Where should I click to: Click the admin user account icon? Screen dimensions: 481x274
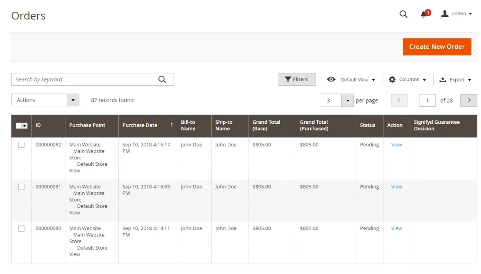pos(445,14)
